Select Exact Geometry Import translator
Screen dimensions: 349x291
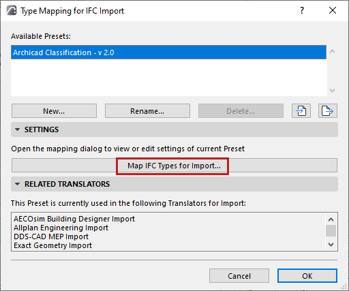(52, 245)
